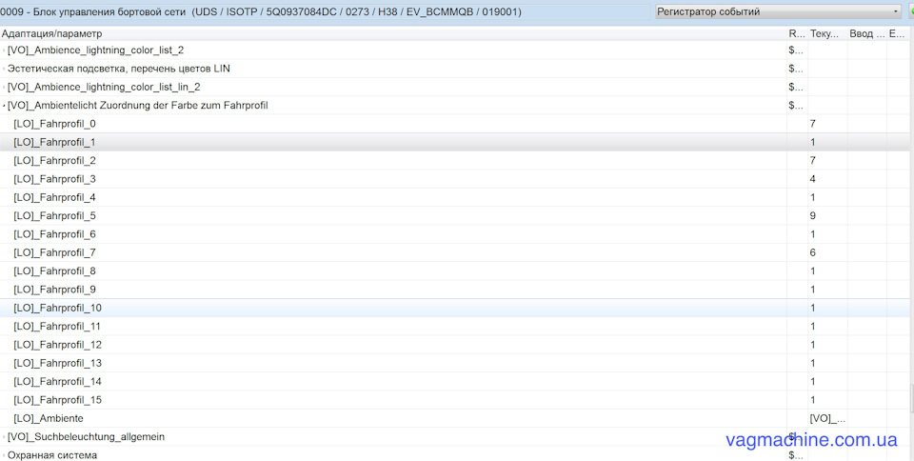
Task: Select [LO]_Fahrprofil_8 row
Action: [455, 271]
